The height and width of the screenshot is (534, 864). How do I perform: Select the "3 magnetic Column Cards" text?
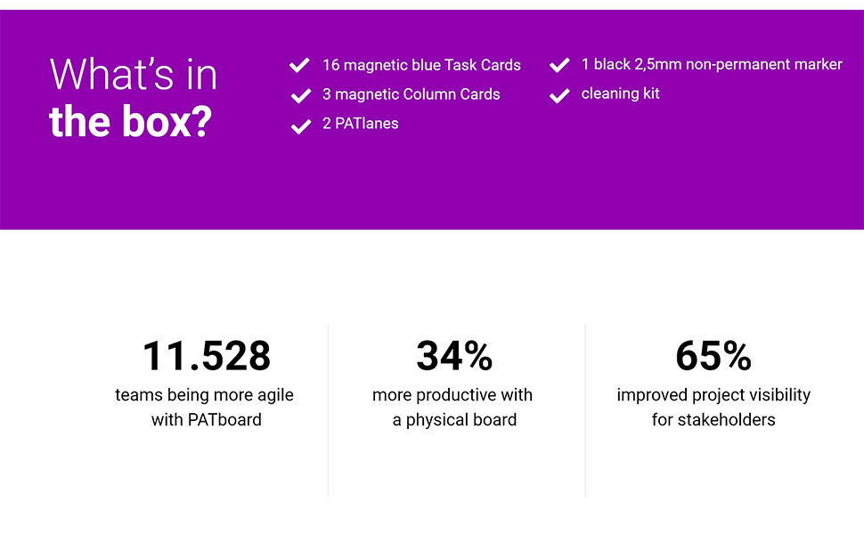[411, 94]
